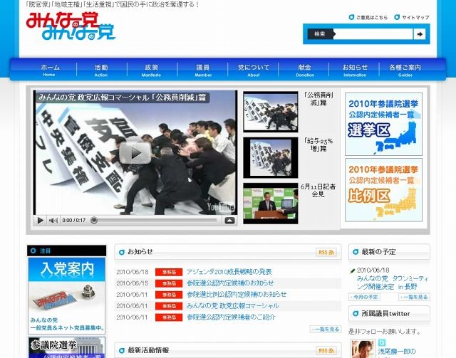Click 一覧を見る in the 最新の予定 panel

[x=414, y=297]
